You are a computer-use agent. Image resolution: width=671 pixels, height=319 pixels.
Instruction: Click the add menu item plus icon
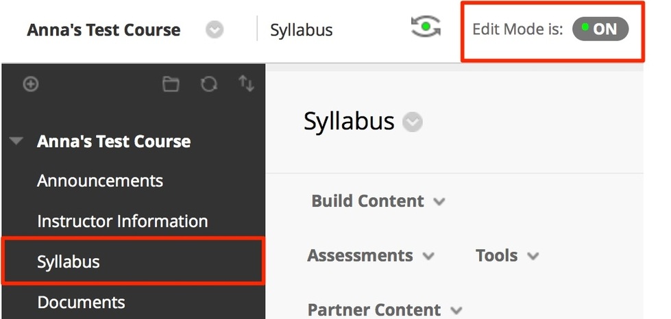pyautogui.click(x=31, y=84)
